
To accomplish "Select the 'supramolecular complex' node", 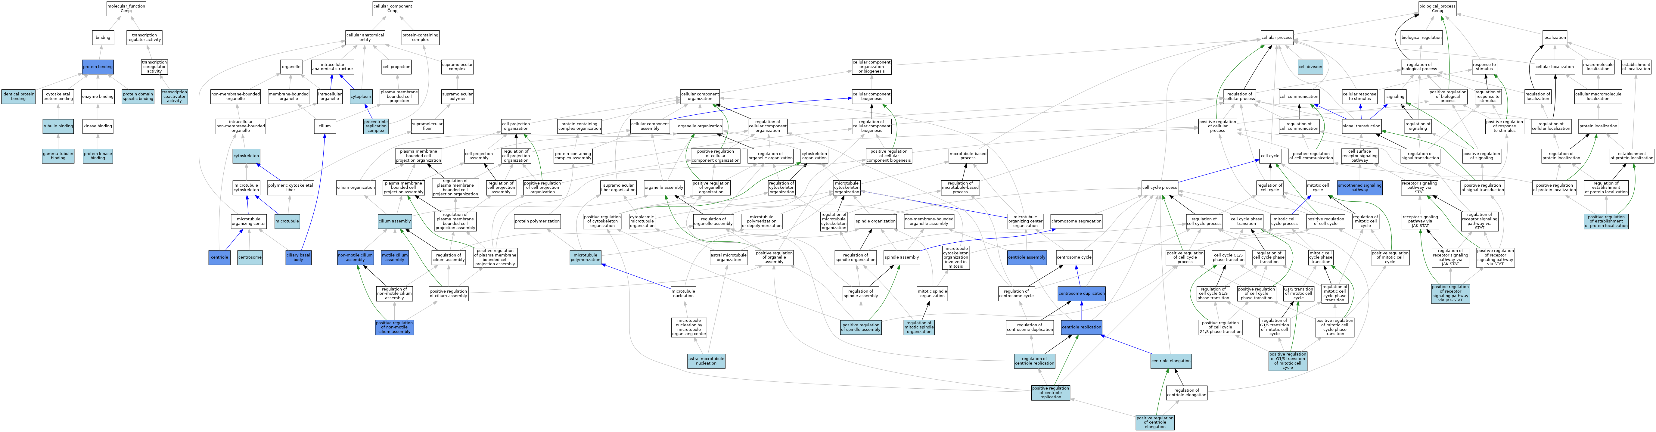I will (458, 67).
